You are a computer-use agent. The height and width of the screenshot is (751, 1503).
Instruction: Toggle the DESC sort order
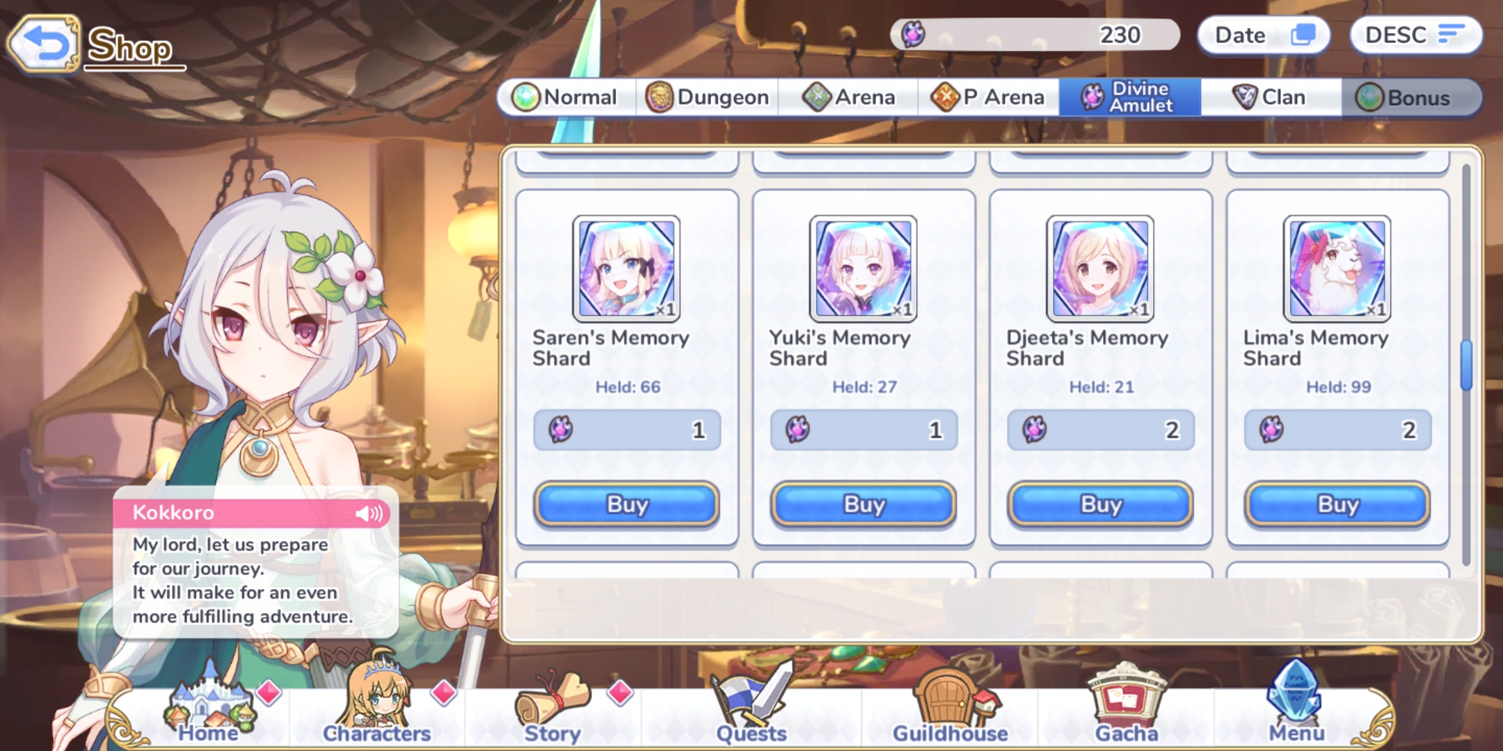coord(1415,35)
